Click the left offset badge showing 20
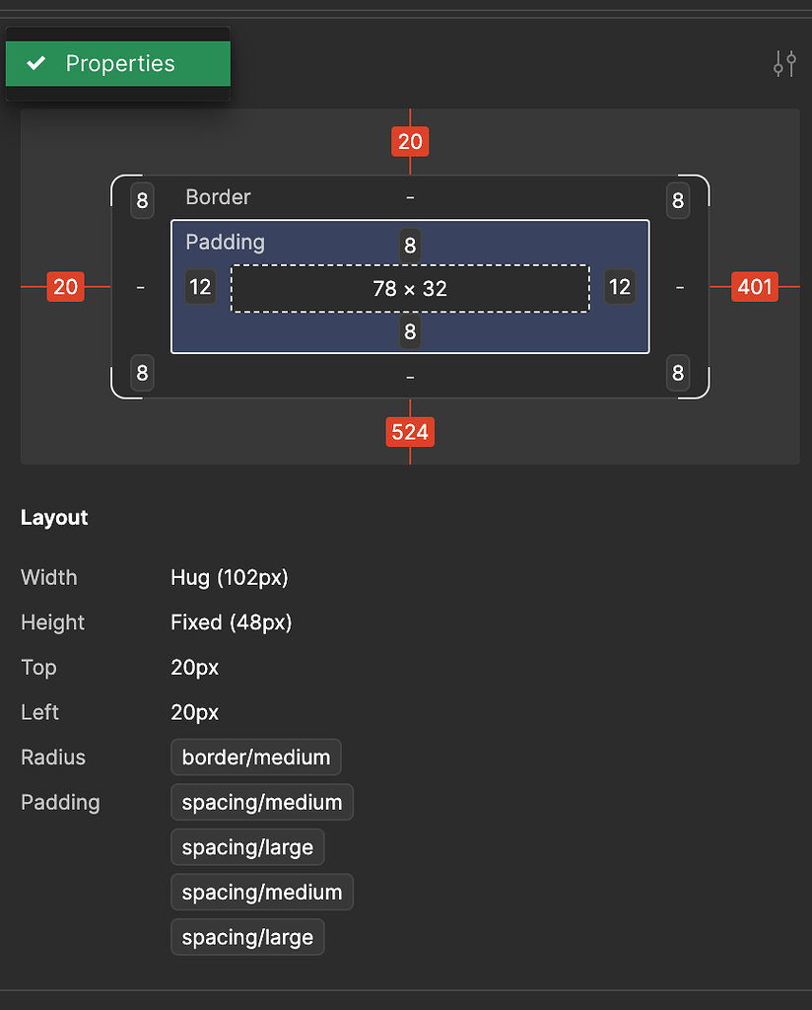This screenshot has height=1010, width=812. [x=65, y=287]
